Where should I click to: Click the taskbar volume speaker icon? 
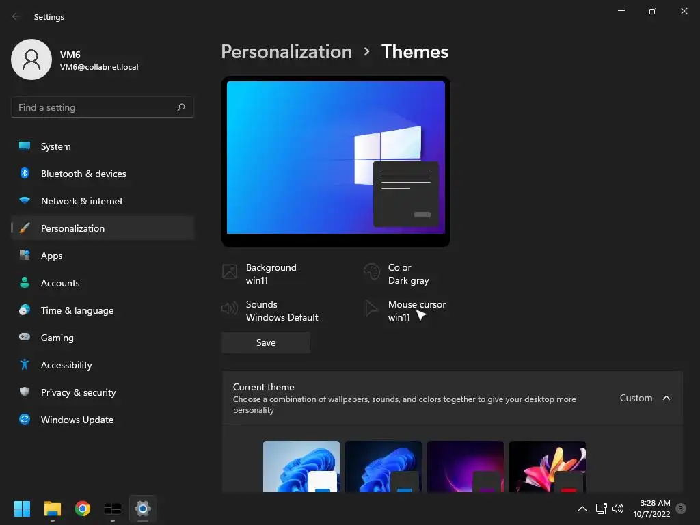tap(618, 509)
